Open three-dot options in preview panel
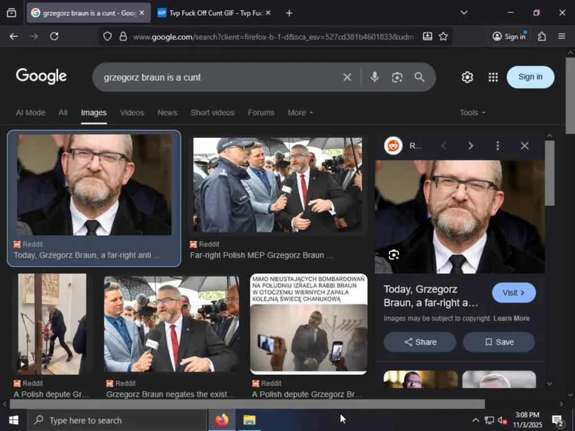This screenshot has height=431, width=575. tap(498, 146)
